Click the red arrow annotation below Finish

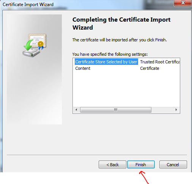coord(144,177)
